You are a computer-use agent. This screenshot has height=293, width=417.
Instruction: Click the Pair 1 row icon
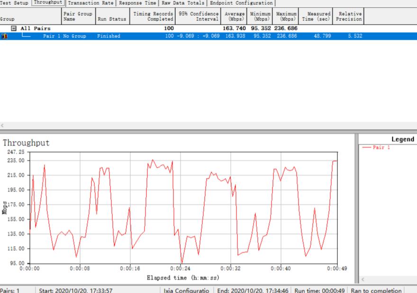coord(4,36)
